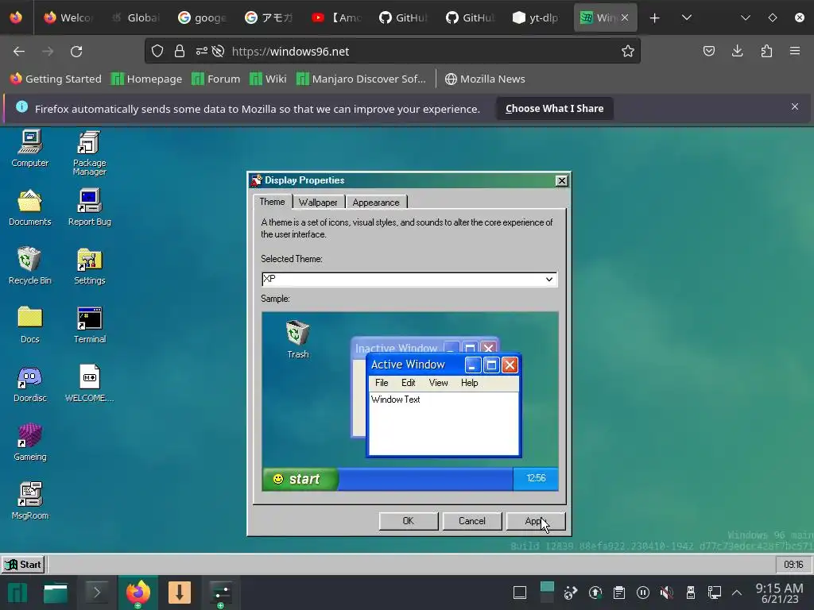
Task: Click the site security padlock icon
Action: (180, 51)
